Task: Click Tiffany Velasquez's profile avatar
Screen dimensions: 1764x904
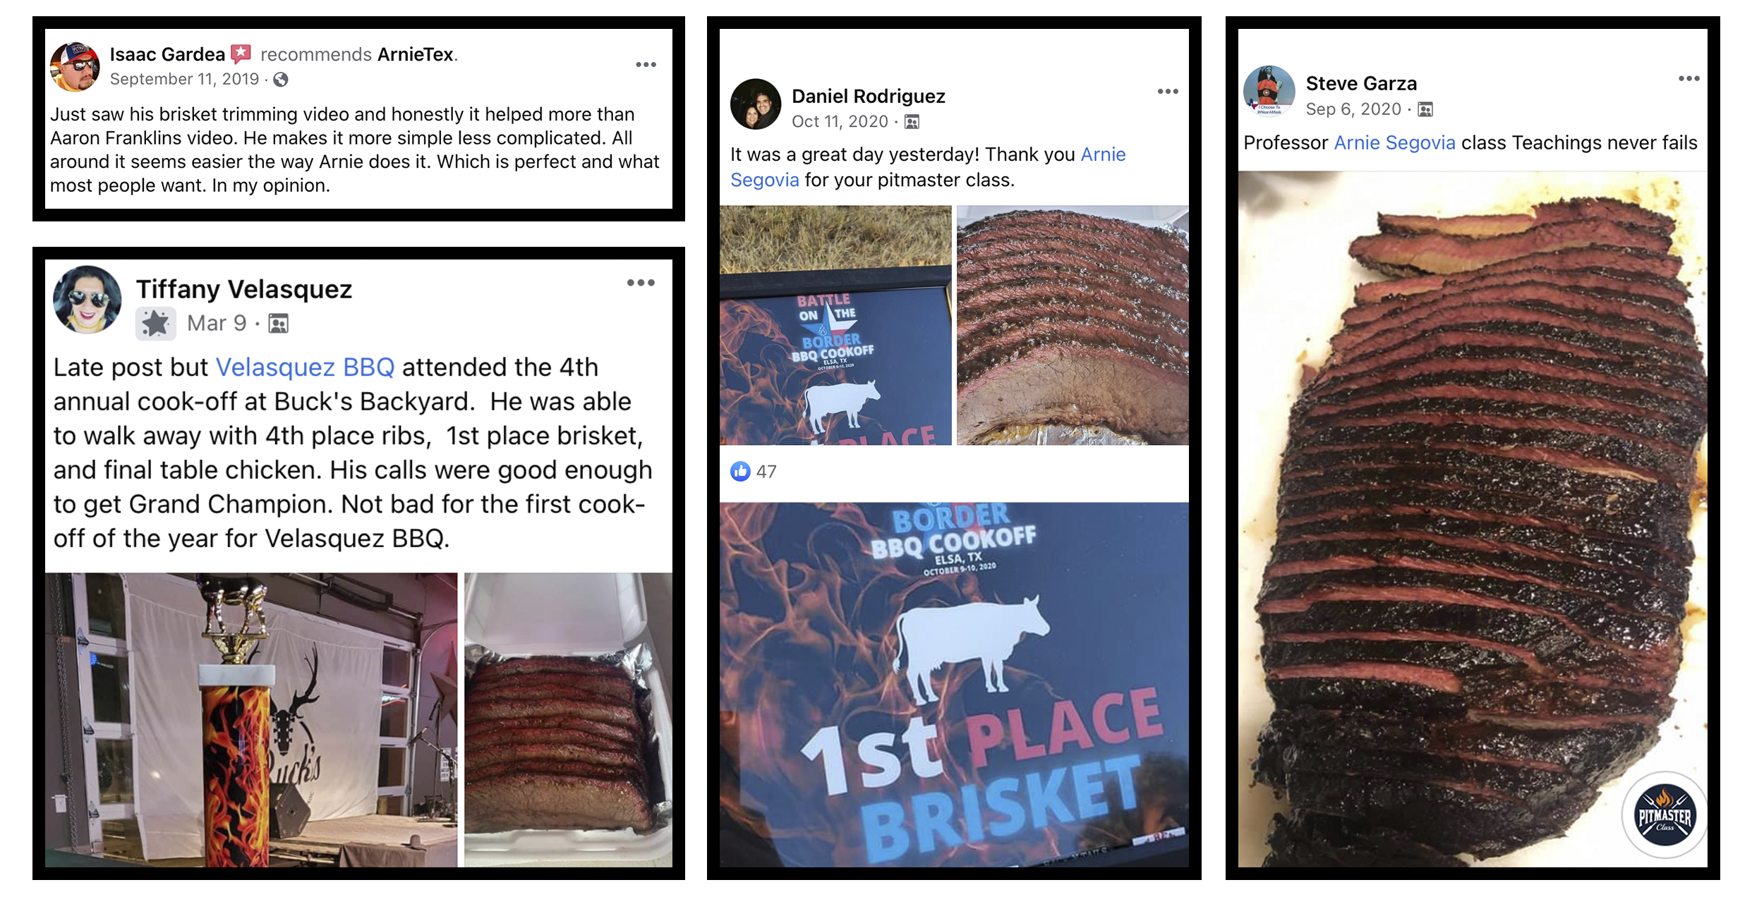Action: pyautogui.click(x=87, y=300)
